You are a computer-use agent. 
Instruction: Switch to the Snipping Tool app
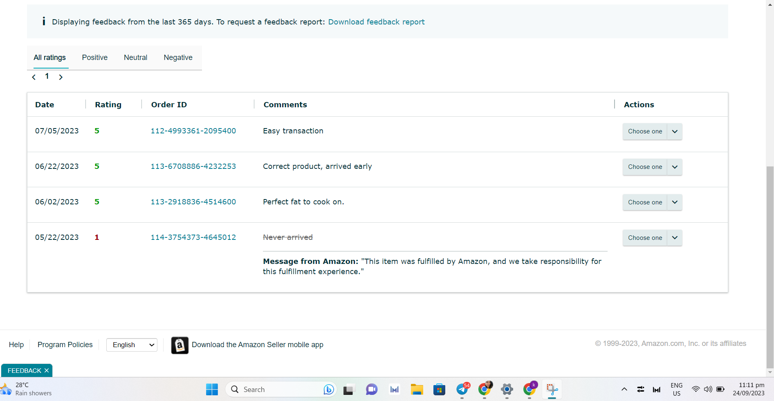(x=552, y=390)
